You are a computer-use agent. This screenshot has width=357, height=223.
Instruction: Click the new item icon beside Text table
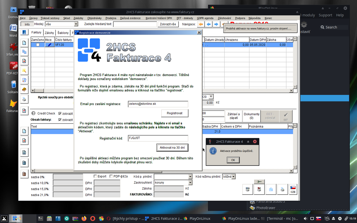click(24, 131)
